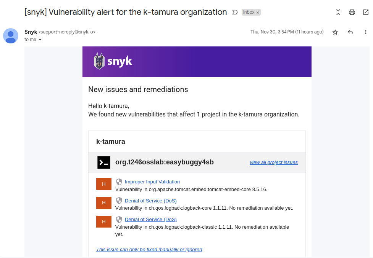The width and height of the screenshot is (373, 258).
Task: Click the terminal icon beside org.t246osslab:easybuggy4sb
Action: (x=103, y=162)
